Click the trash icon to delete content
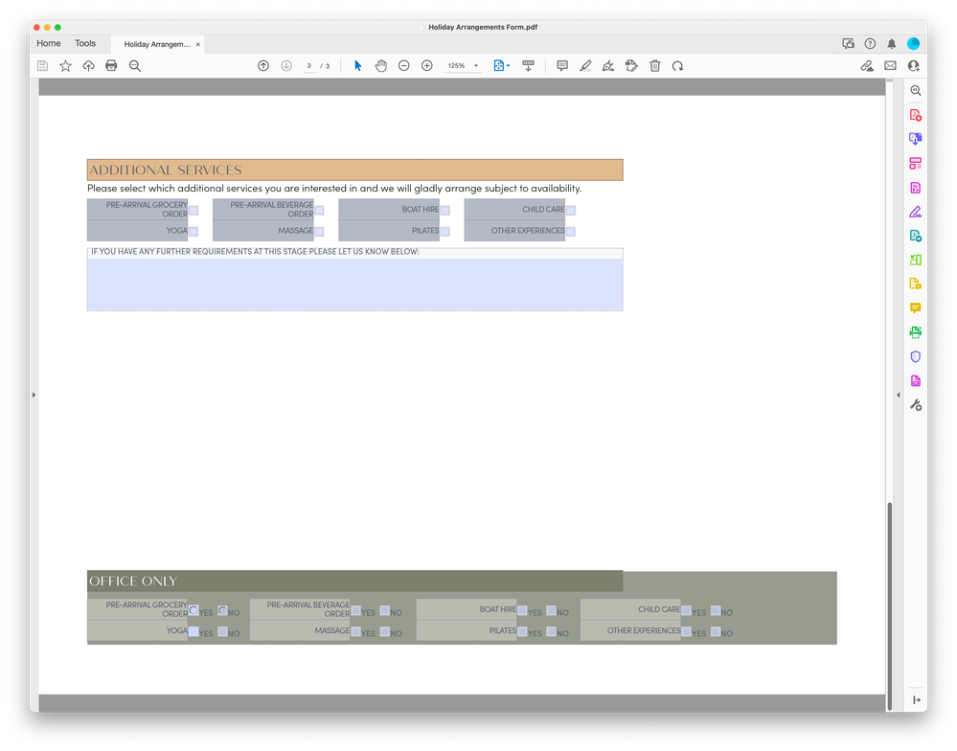The width and height of the screenshot is (957, 751). [654, 65]
